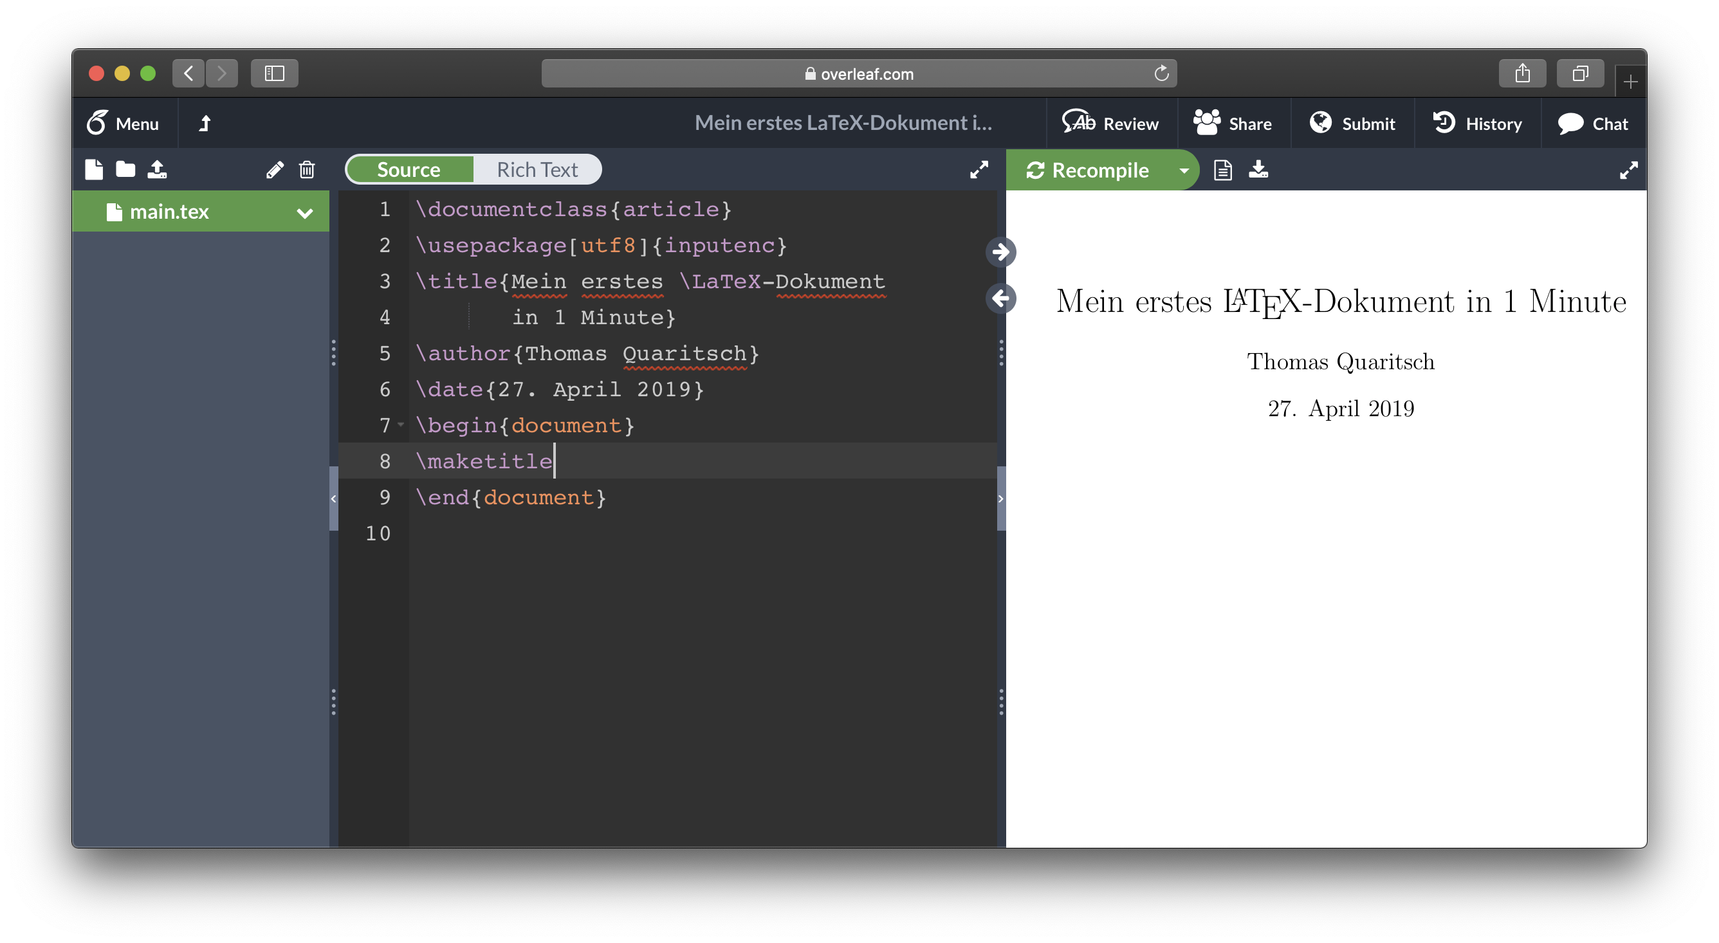Expand the PDF preview to full screen
The width and height of the screenshot is (1719, 943).
coord(1629,170)
